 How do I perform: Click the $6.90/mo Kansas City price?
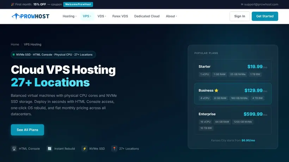pos(248,140)
